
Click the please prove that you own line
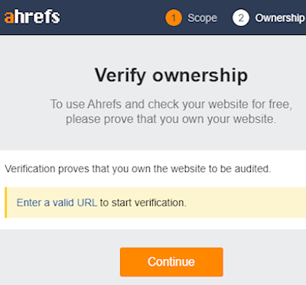[171, 119]
